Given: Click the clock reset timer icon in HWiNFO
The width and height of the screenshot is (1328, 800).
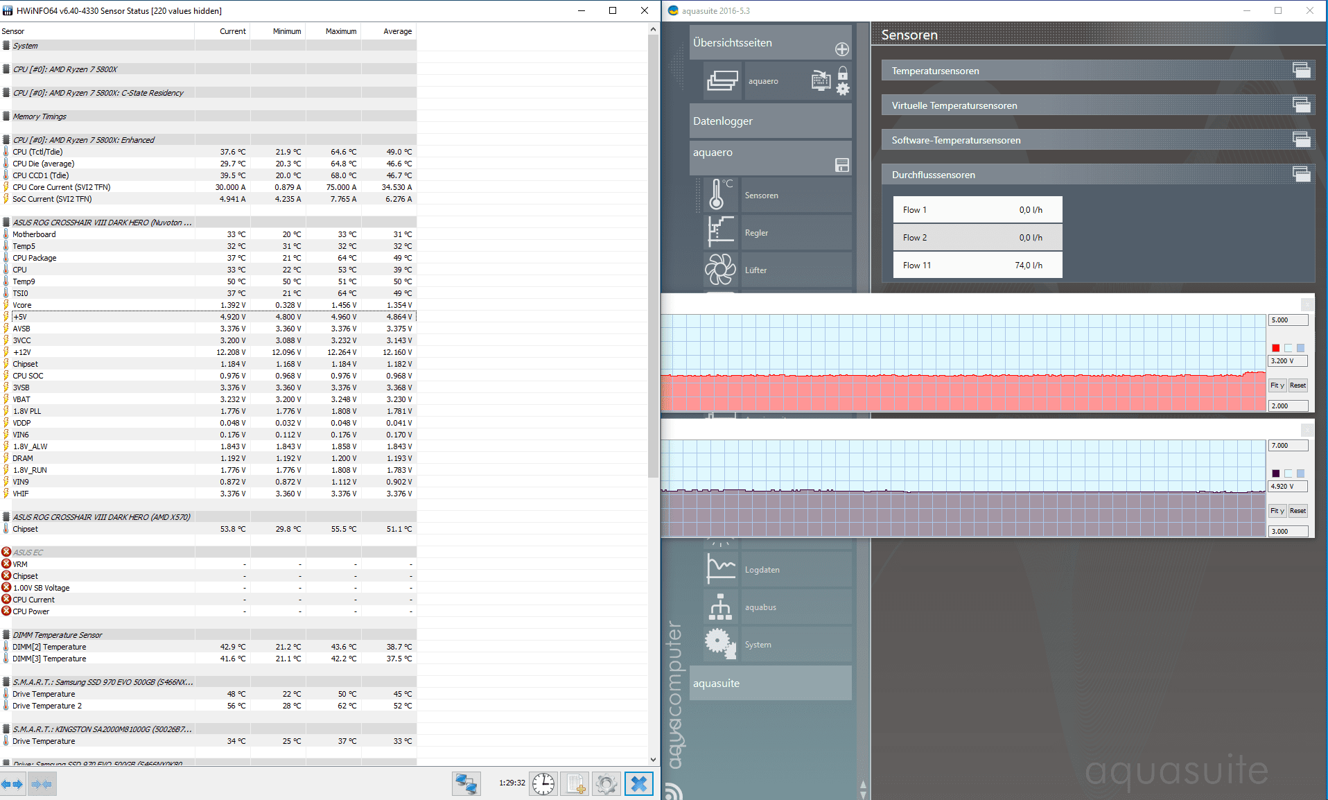Looking at the screenshot, I should 543,784.
